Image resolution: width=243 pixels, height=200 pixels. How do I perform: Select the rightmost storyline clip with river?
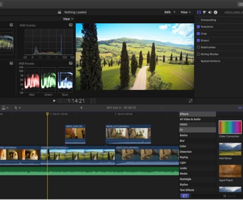point(147,155)
